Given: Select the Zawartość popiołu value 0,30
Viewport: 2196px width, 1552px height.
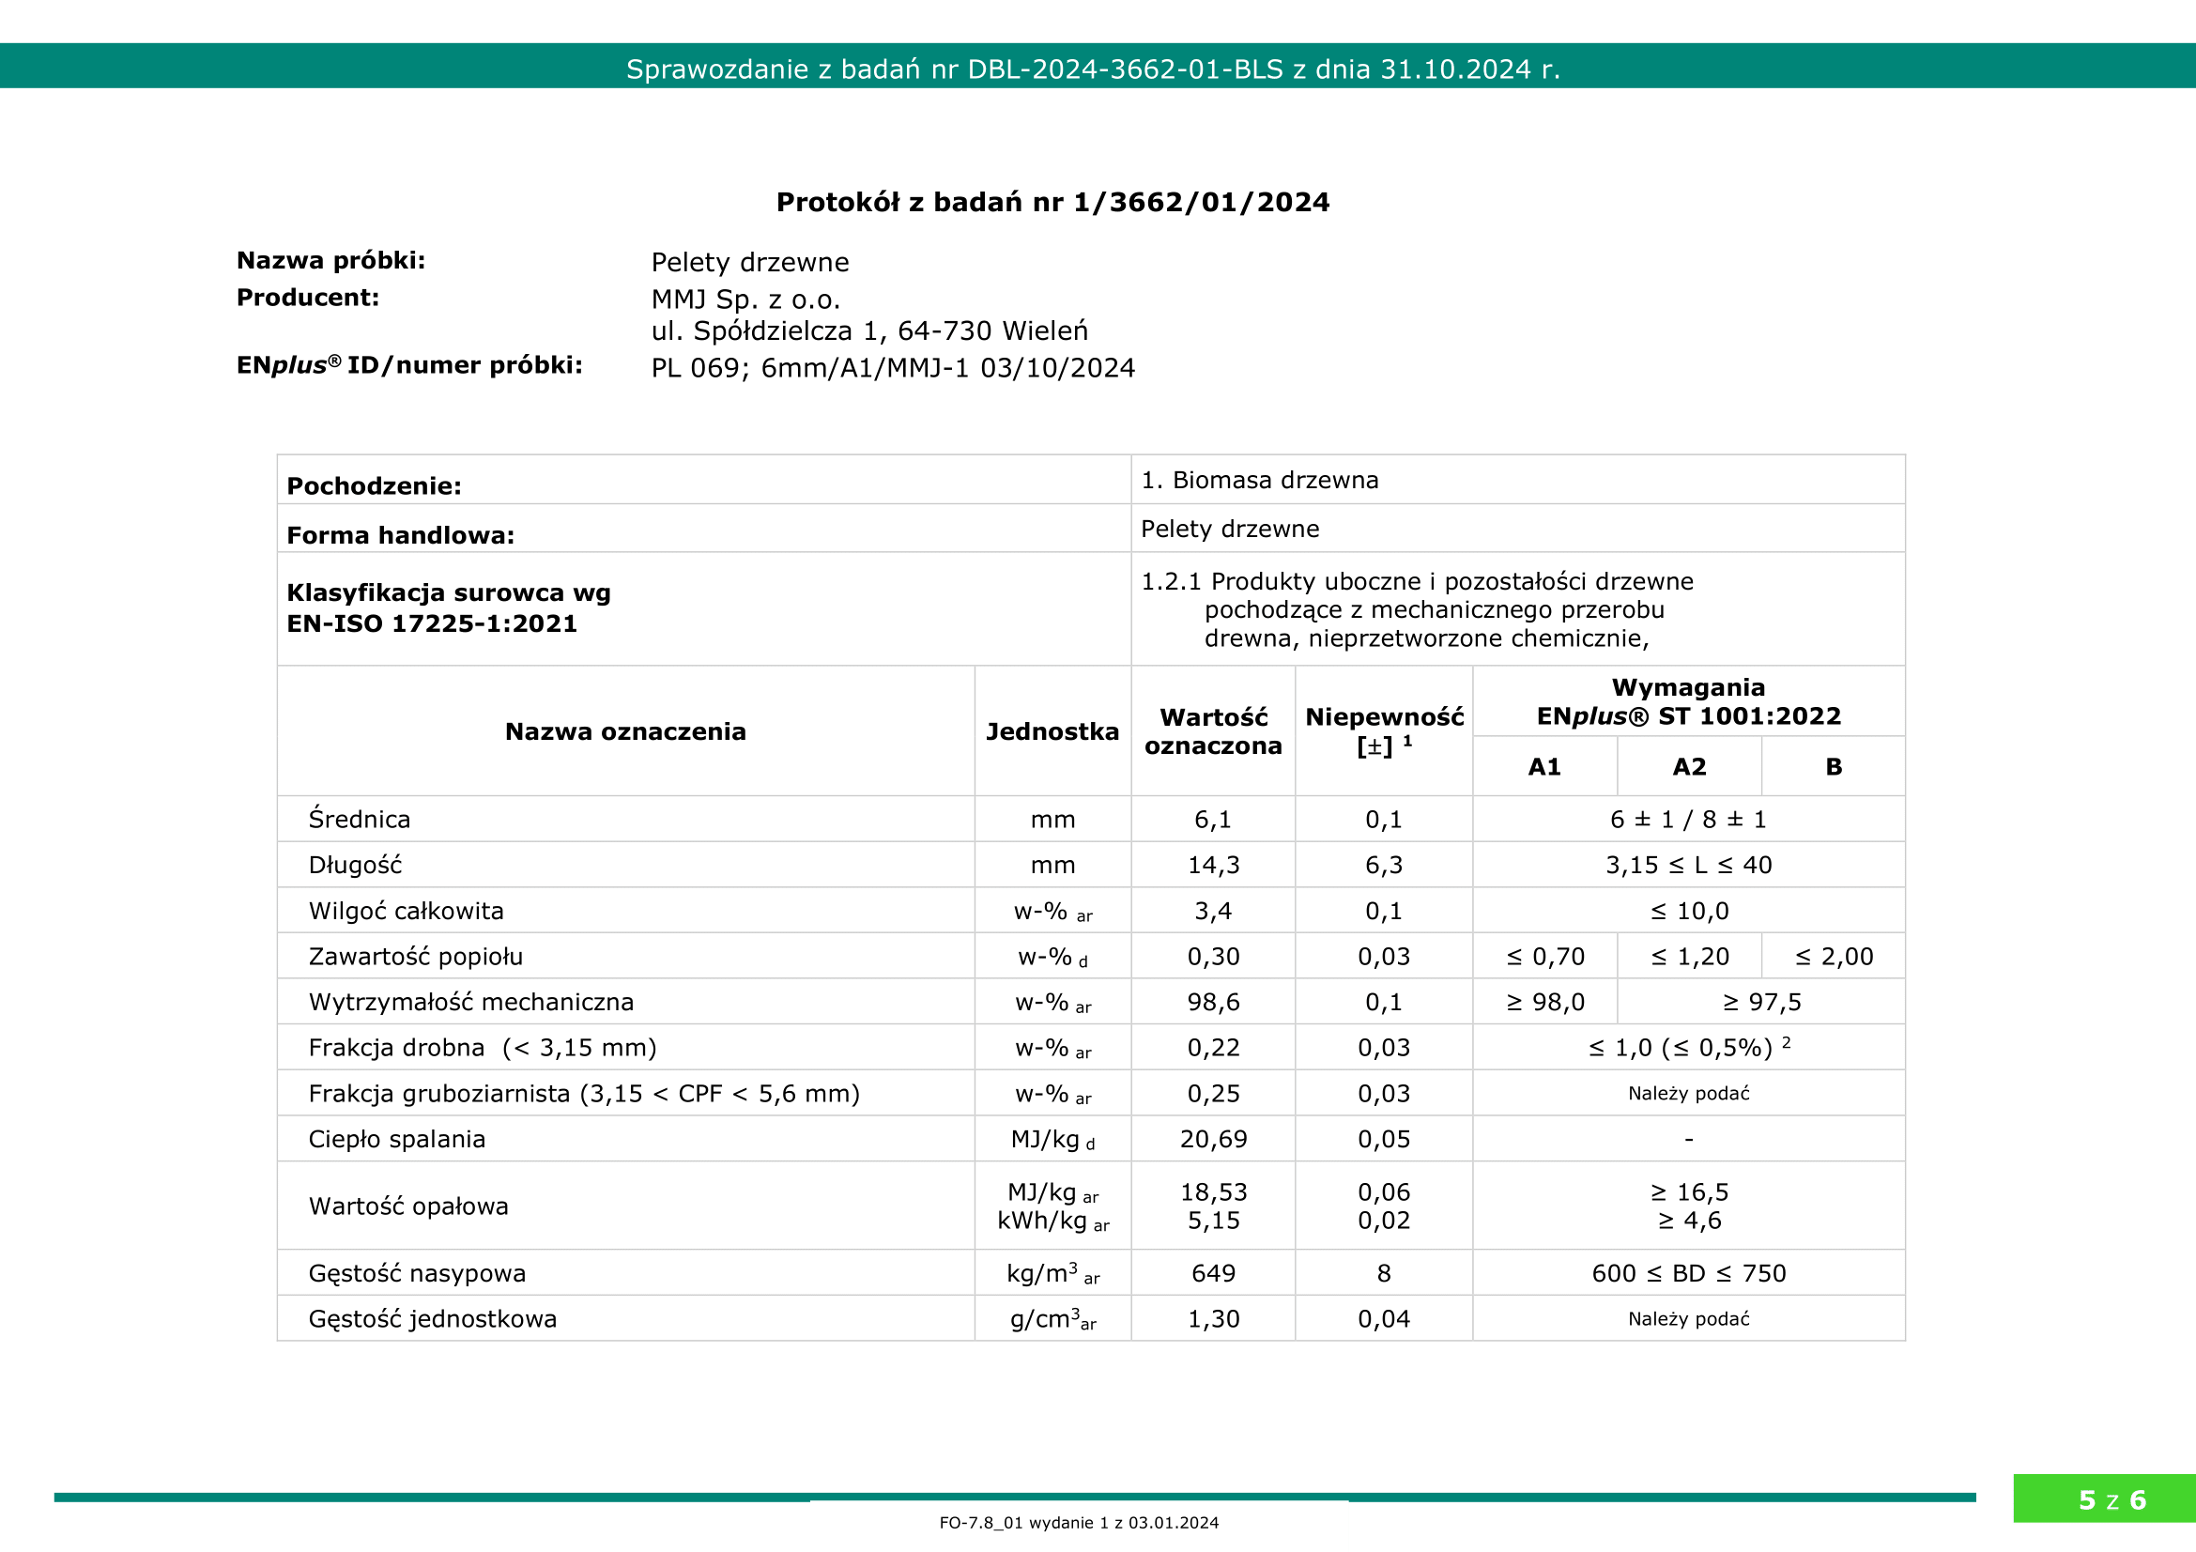Looking at the screenshot, I should click(x=1213, y=956).
